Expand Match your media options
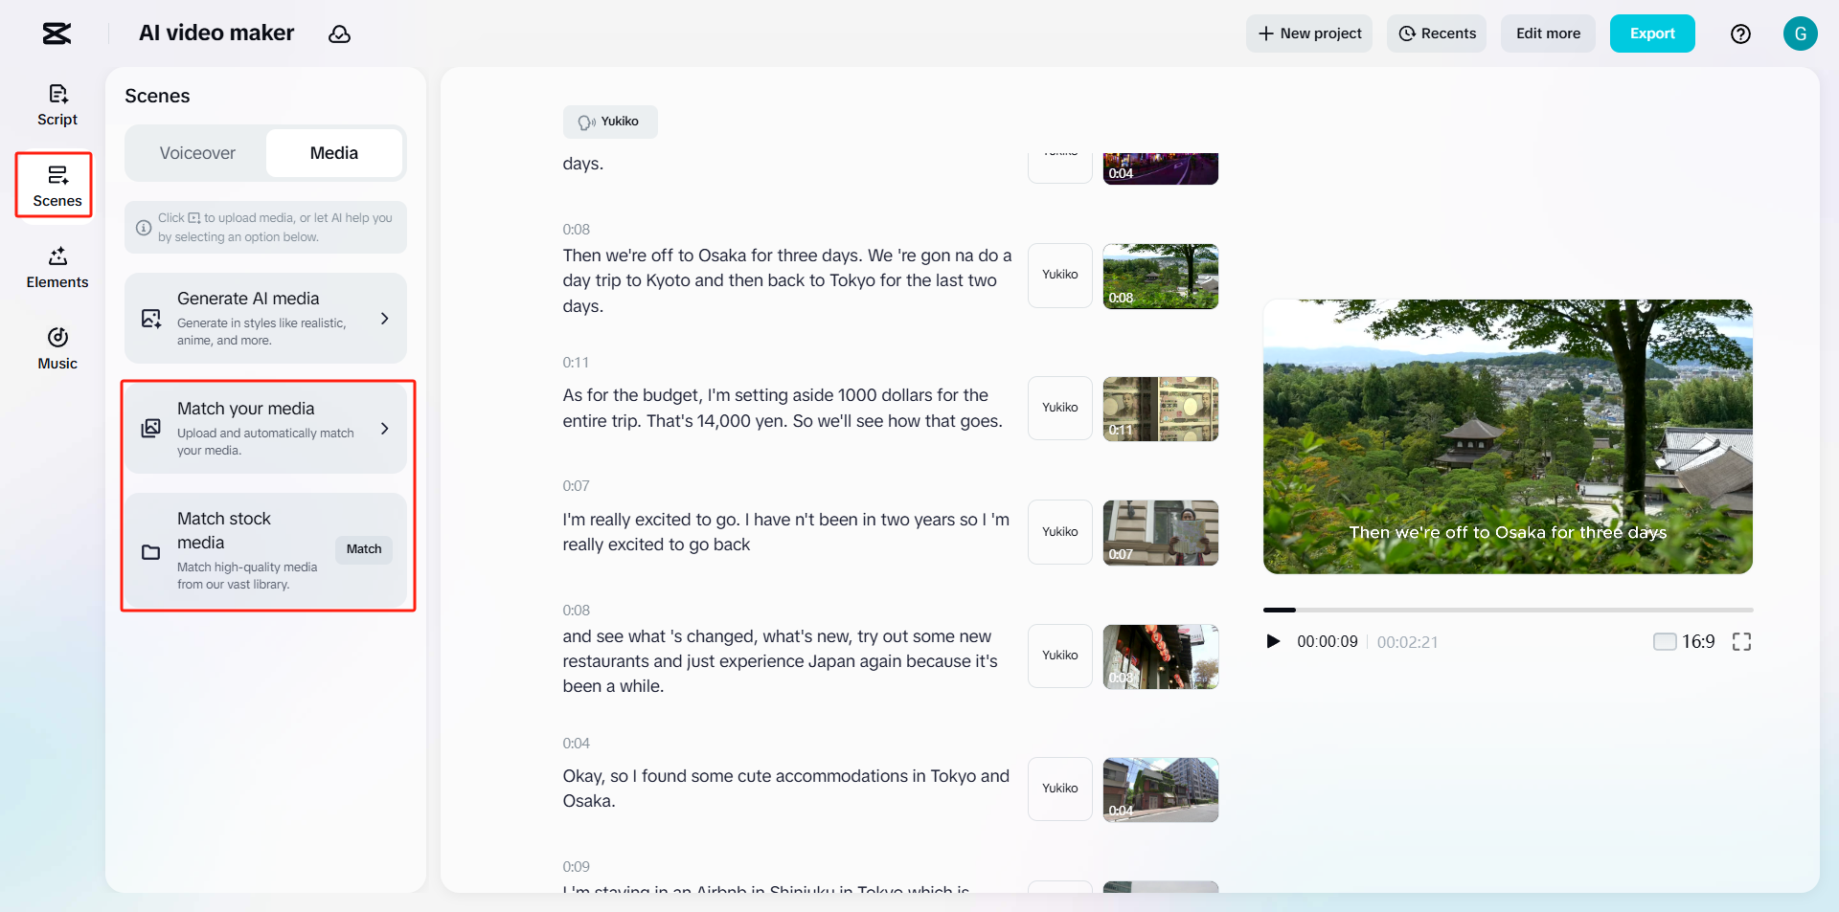 [x=385, y=429]
